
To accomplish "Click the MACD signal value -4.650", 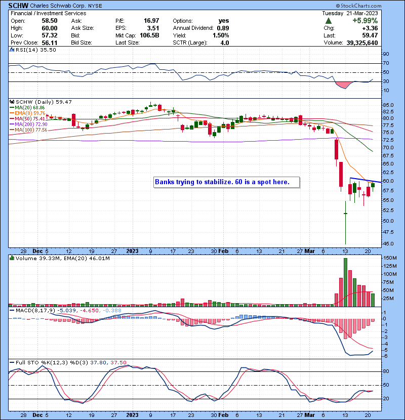I will 89,311.
